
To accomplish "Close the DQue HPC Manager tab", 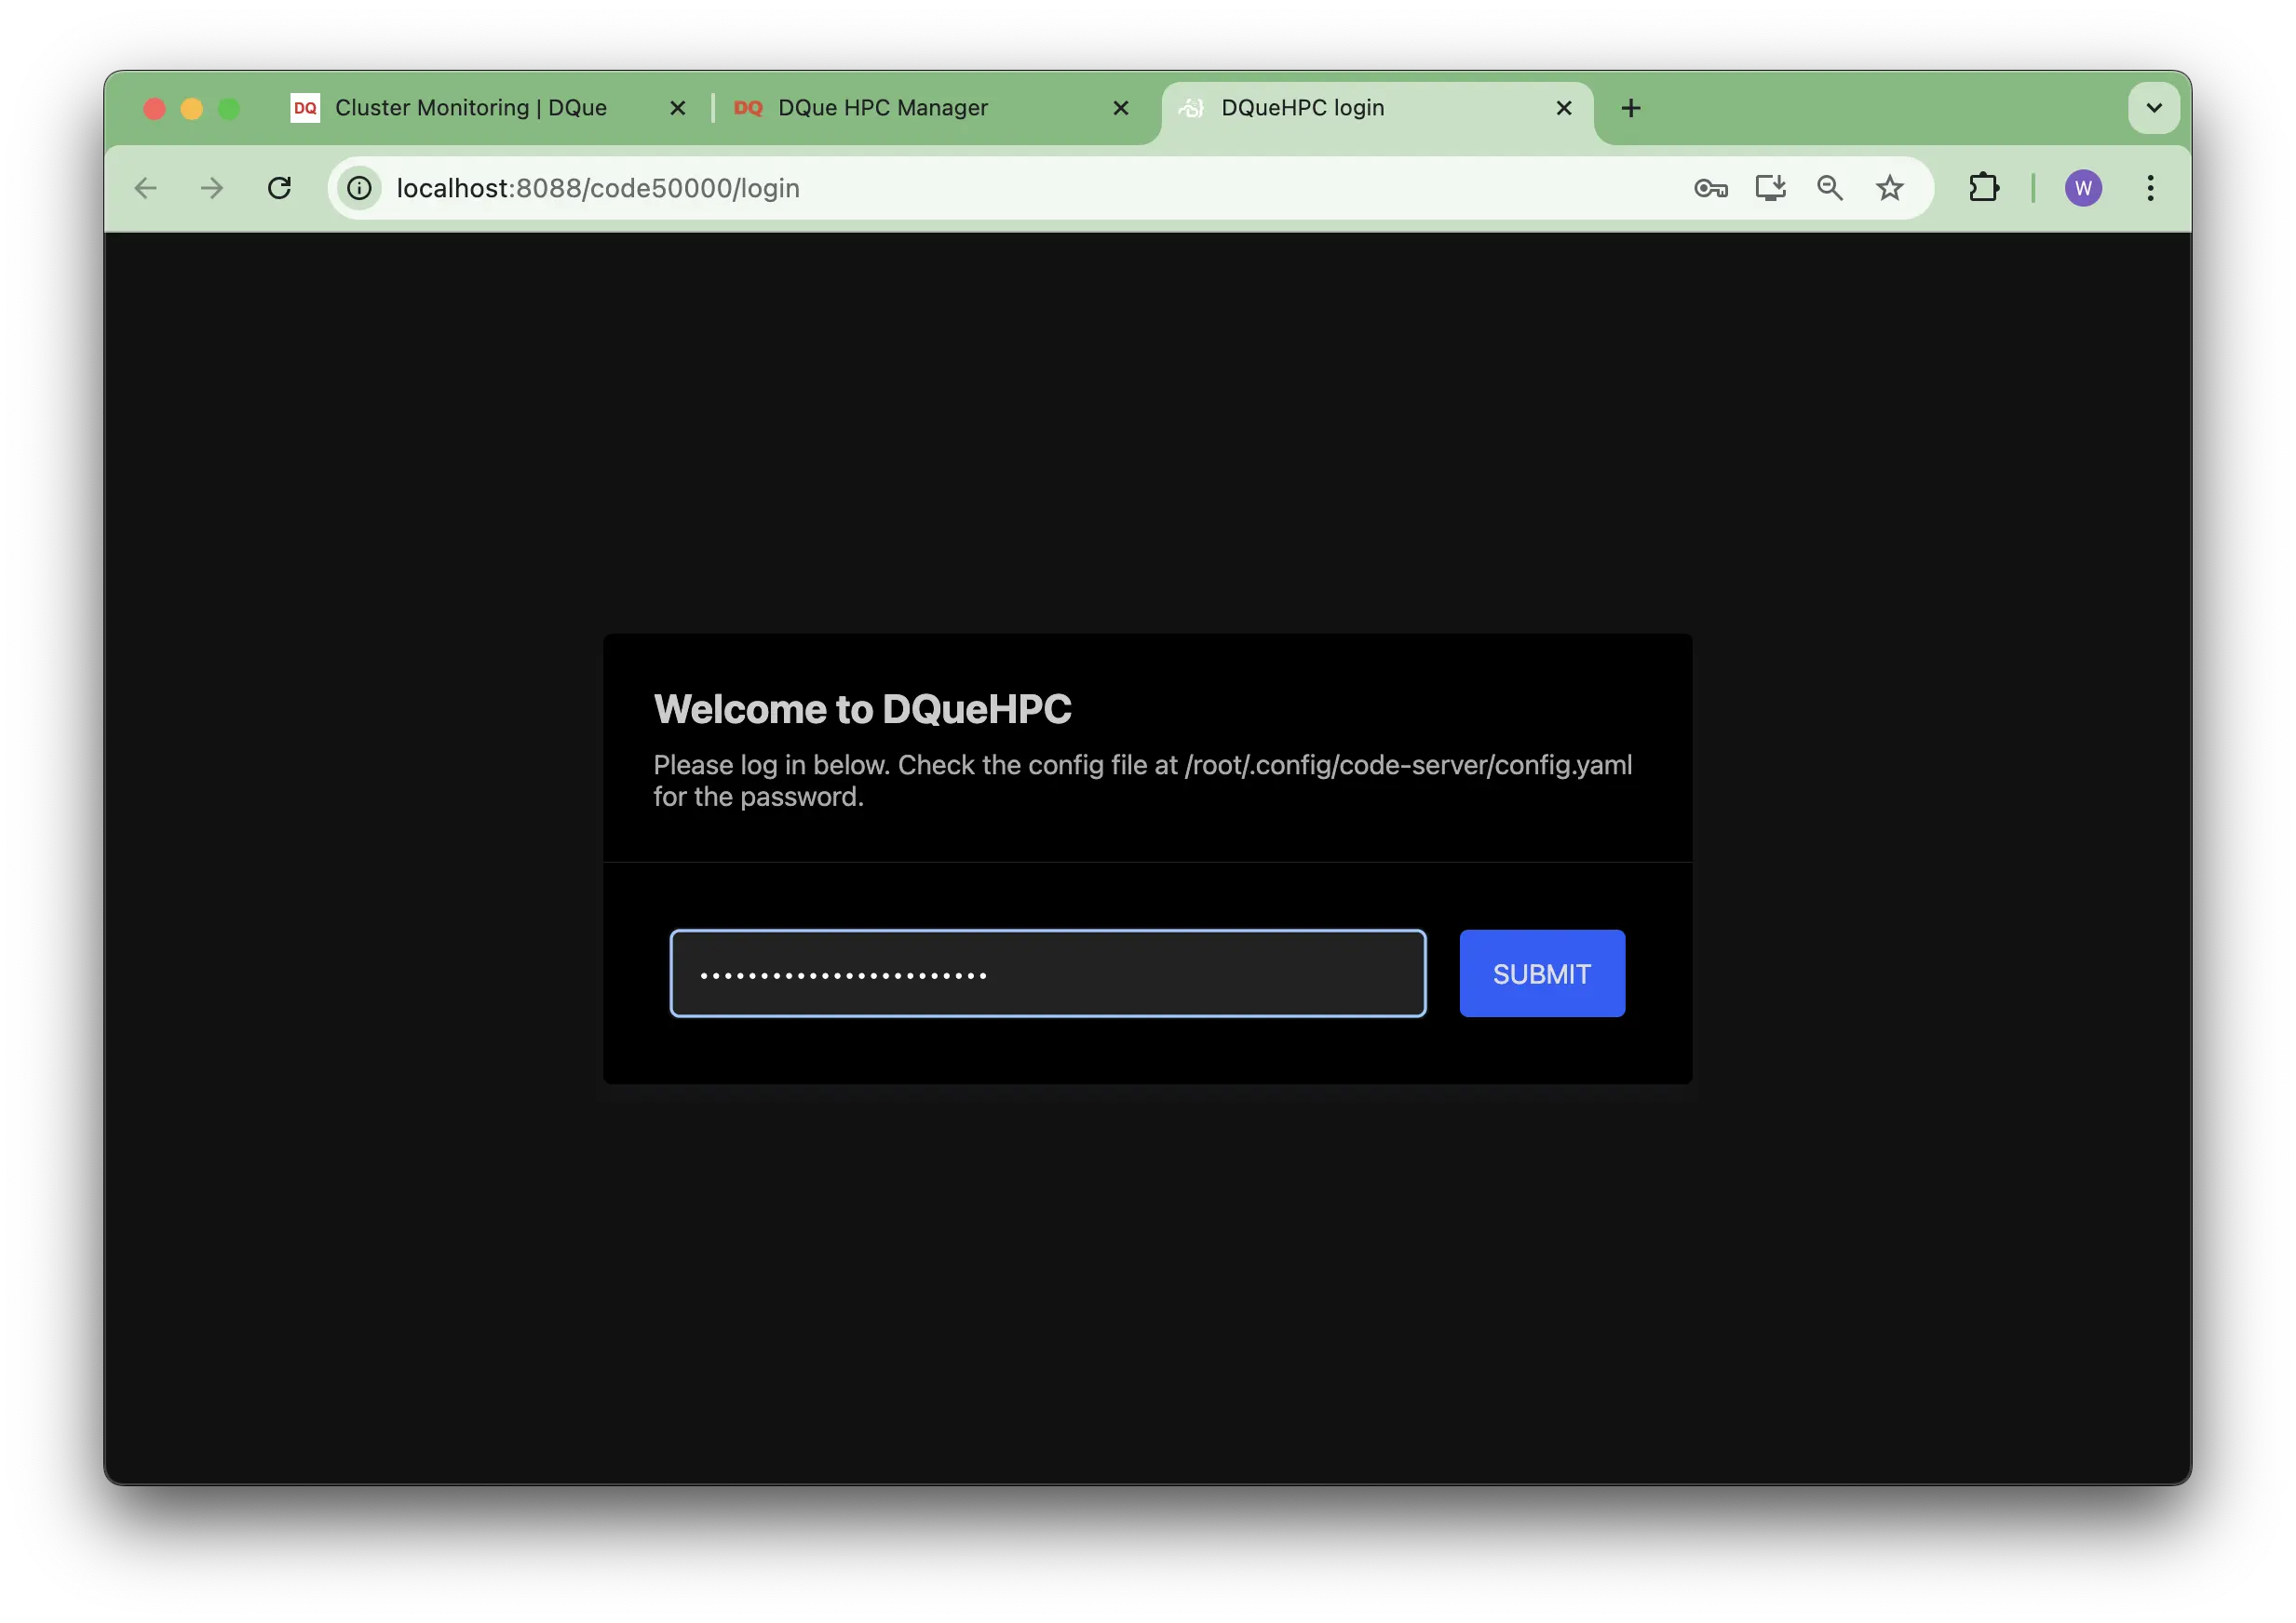I will coord(1120,108).
